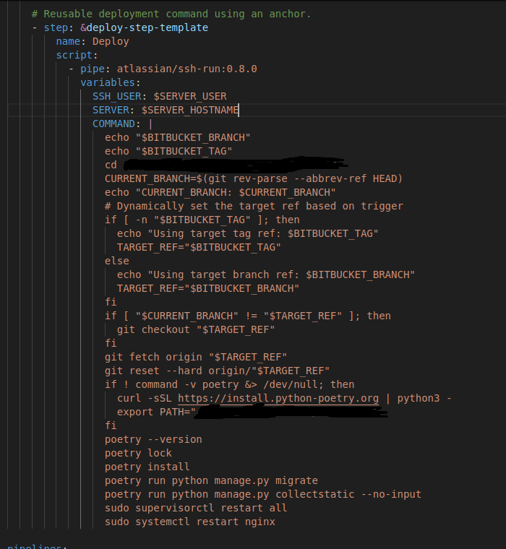The image size is (506, 549).
Task: Click the 'pipelines:' key
Action: click(37, 546)
